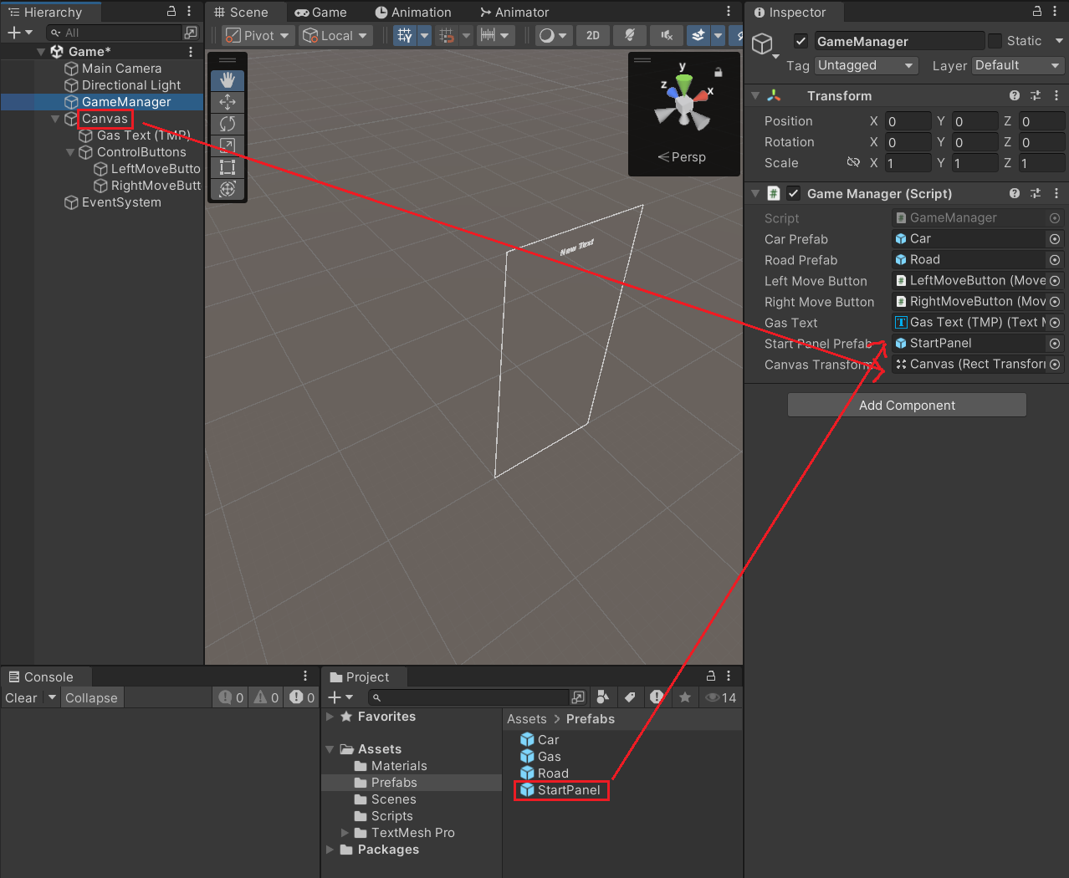Toggle grid snapping magnet icon
Viewport: 1069px width, 878px height.
(x=447, y=35)
